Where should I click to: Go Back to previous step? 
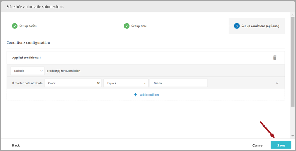click(16, 145)
